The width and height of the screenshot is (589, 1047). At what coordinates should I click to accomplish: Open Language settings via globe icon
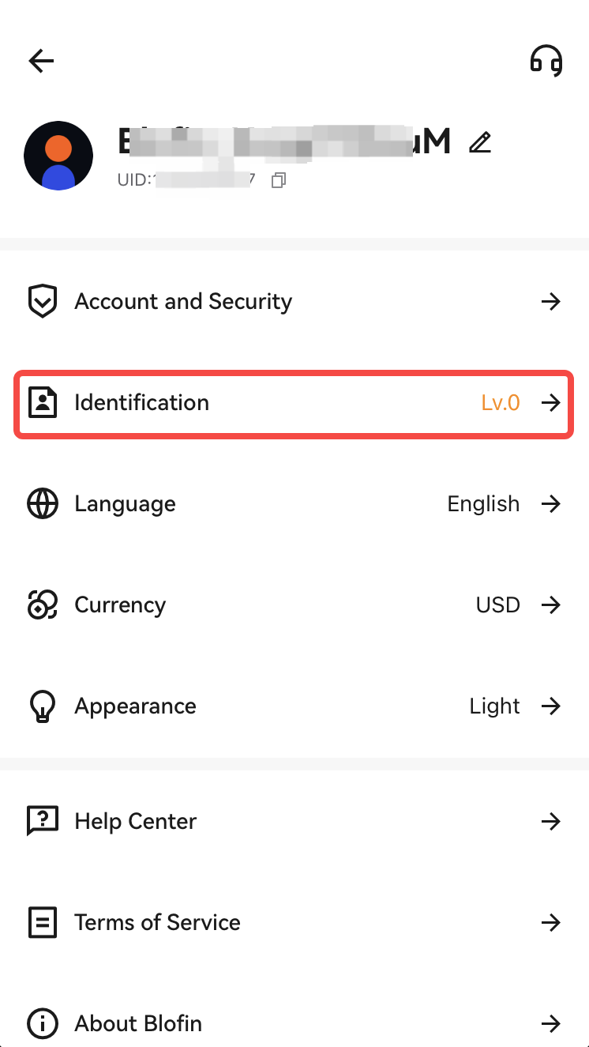pos(43,503)
